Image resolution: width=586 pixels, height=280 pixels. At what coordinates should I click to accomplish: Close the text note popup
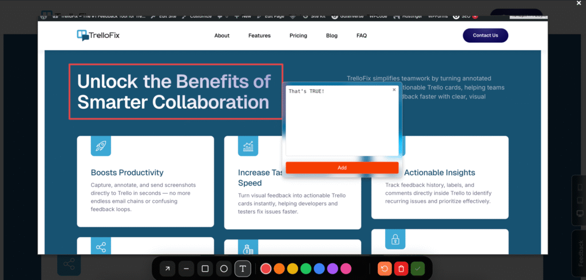394,90
